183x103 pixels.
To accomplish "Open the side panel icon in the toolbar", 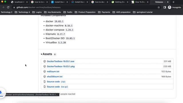I will [x=165, y=7].
